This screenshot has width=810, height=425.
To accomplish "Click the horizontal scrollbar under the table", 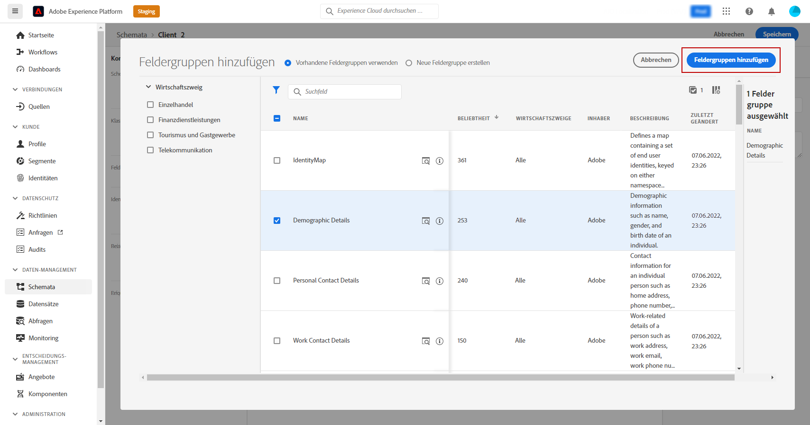I will coord(440,378).
